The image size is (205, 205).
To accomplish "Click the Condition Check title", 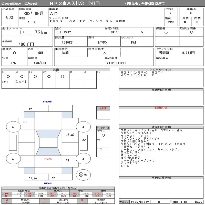I will point(19,4).
